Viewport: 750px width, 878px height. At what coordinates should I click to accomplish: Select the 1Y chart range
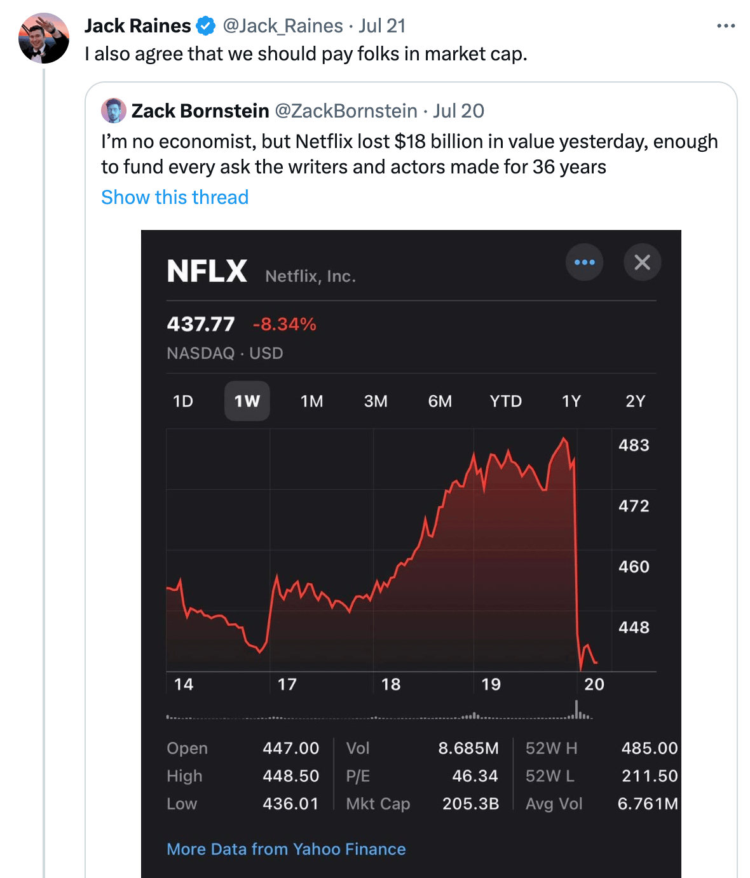571,402
